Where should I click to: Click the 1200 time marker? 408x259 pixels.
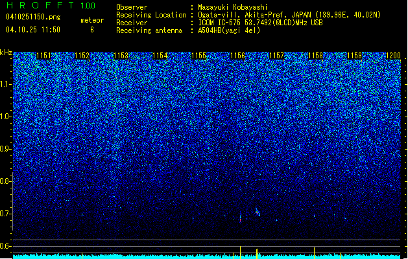[x=393, y=56]
